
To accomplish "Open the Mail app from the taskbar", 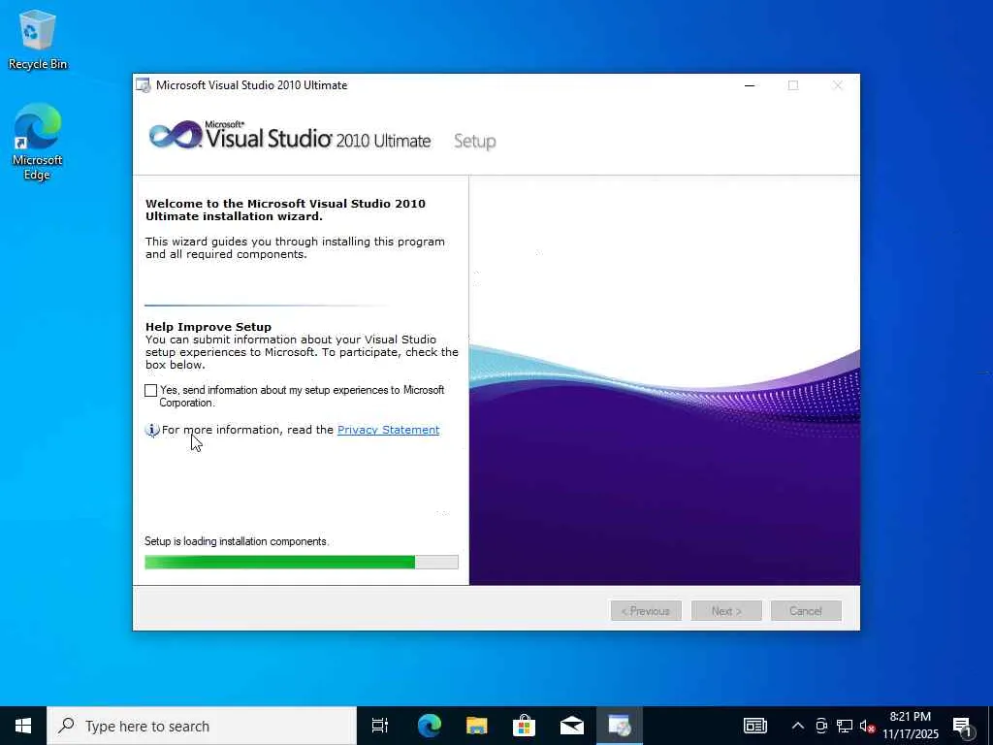I will [x=571, y=726].
